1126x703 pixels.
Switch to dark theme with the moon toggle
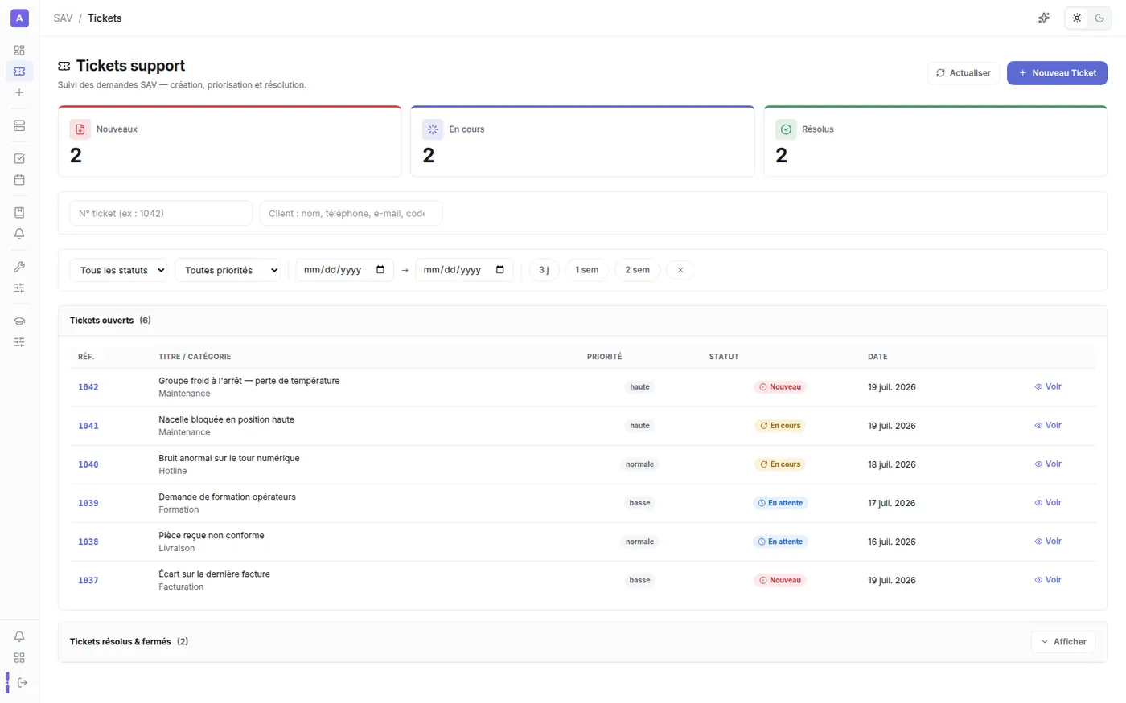[x=1099, y=18]
